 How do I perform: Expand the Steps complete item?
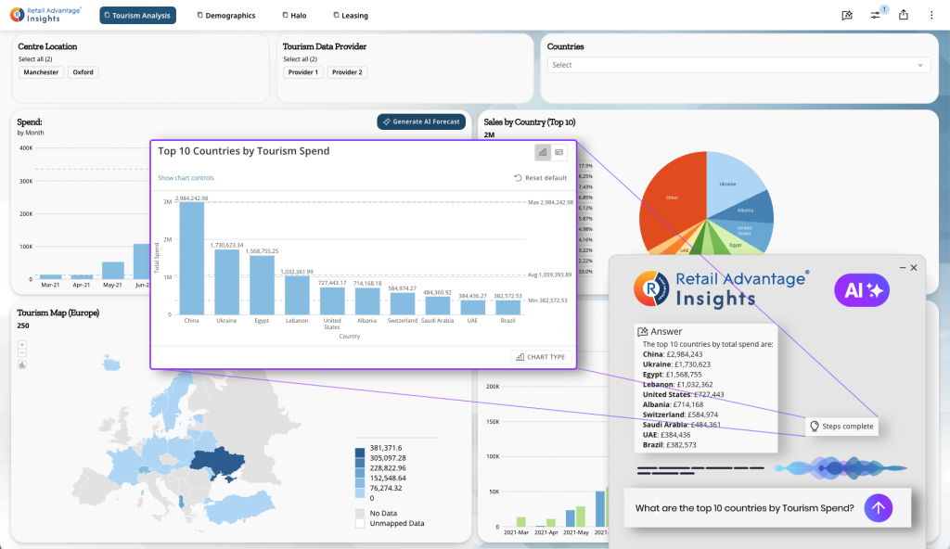[840, 426]
